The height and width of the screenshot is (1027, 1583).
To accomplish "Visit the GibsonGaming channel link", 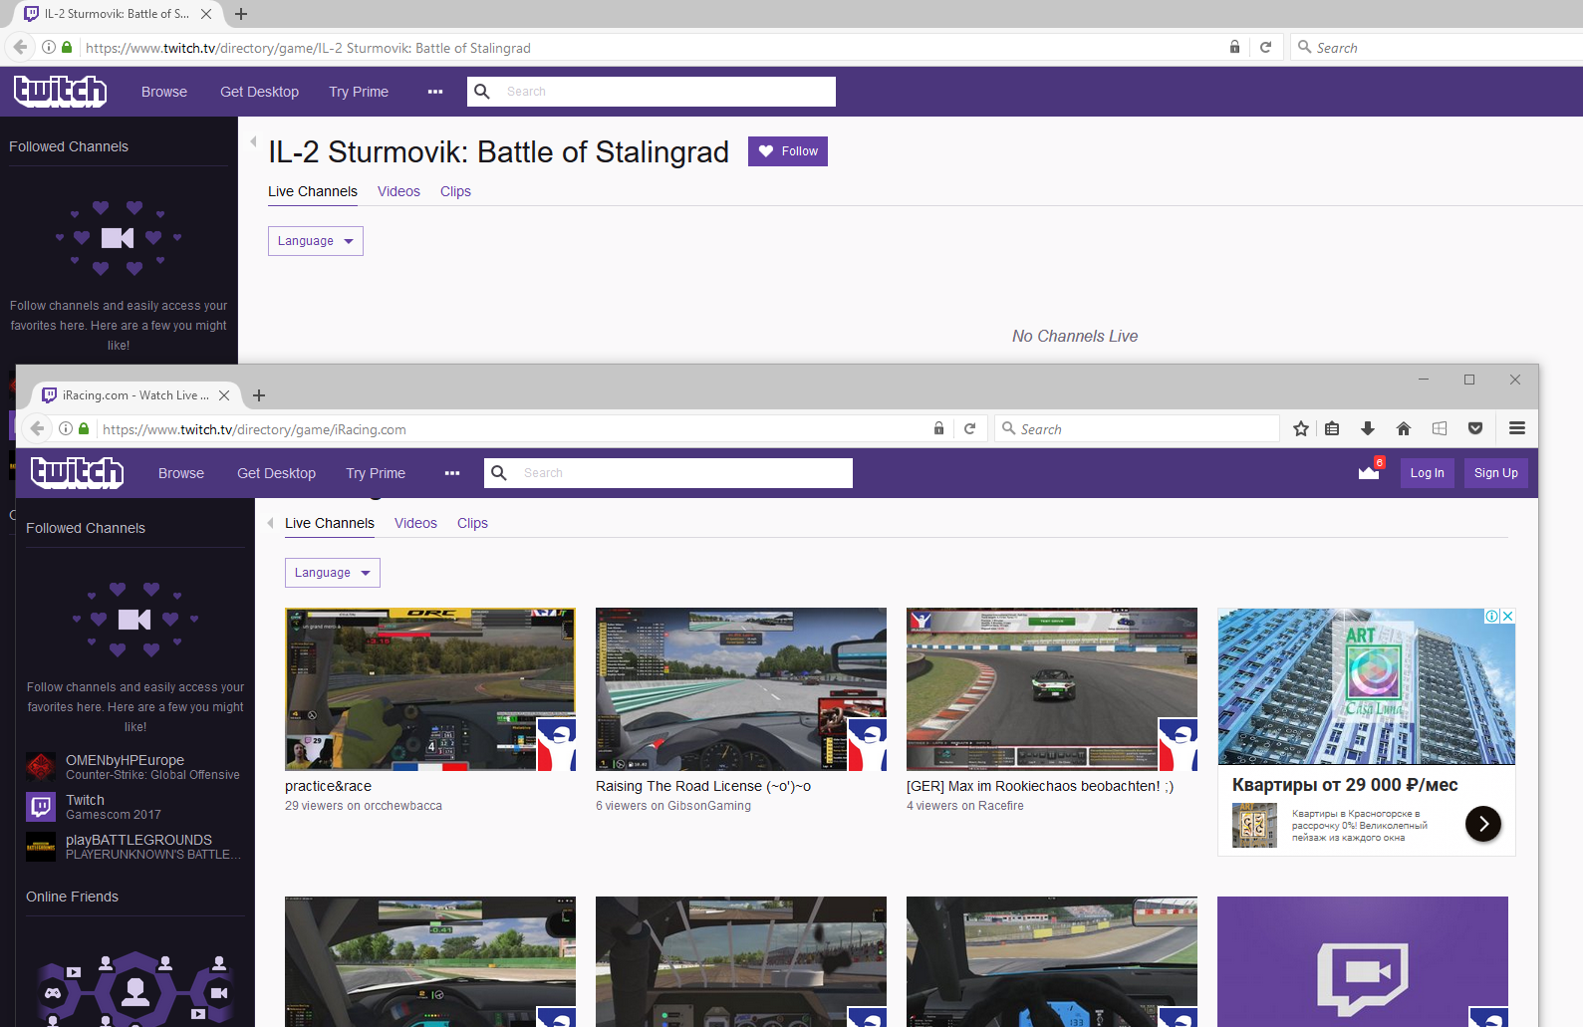I will (709, 806).
